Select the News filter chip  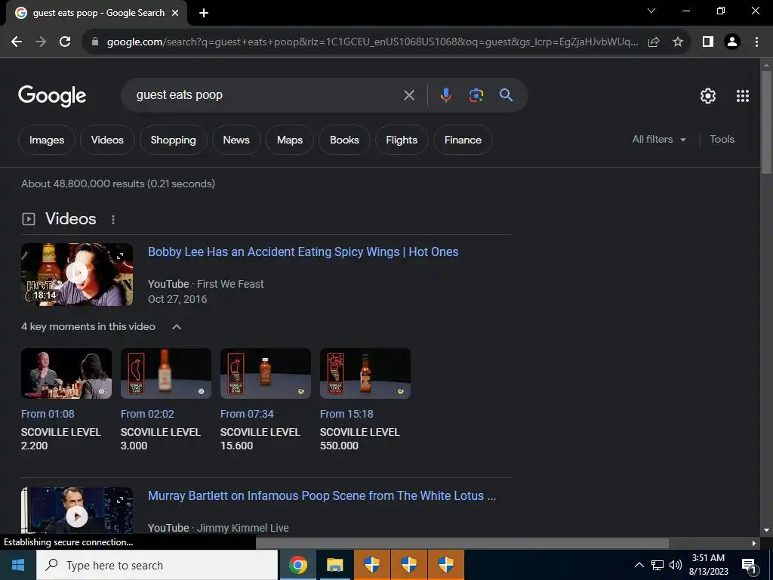point(236,140)
